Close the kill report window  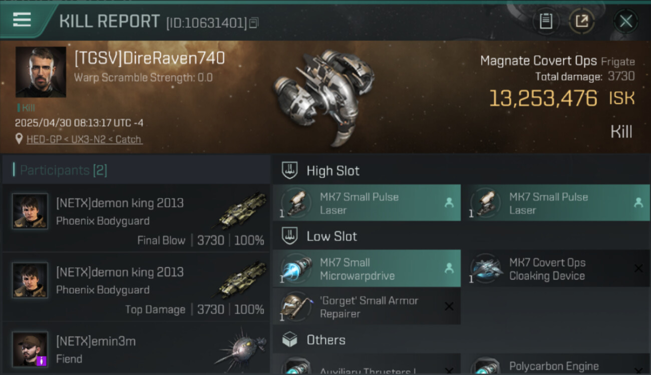click(625, 21)
